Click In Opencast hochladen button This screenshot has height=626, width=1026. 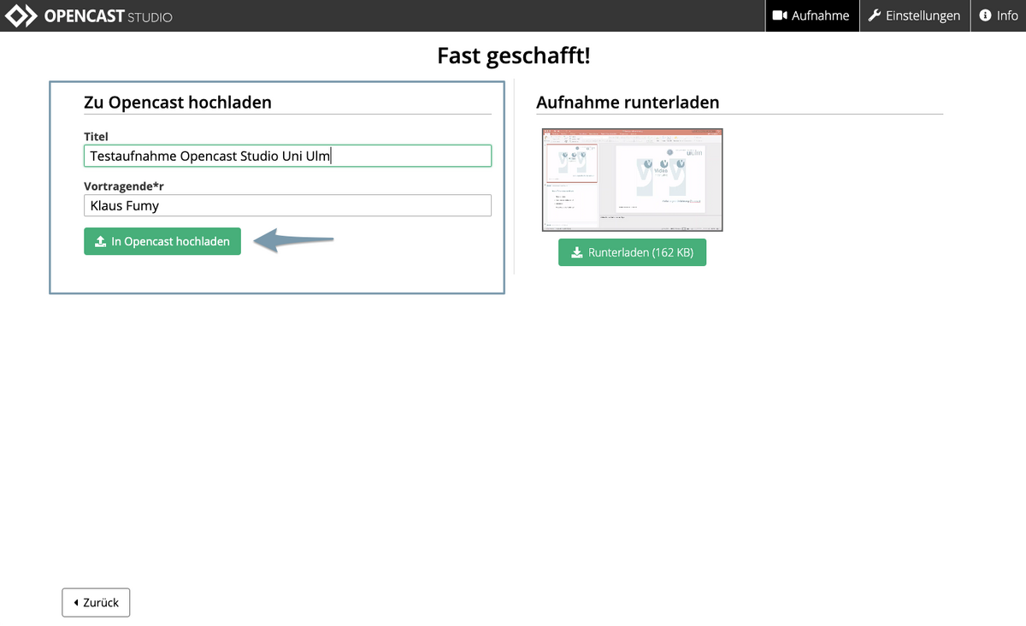click(162, 241)
